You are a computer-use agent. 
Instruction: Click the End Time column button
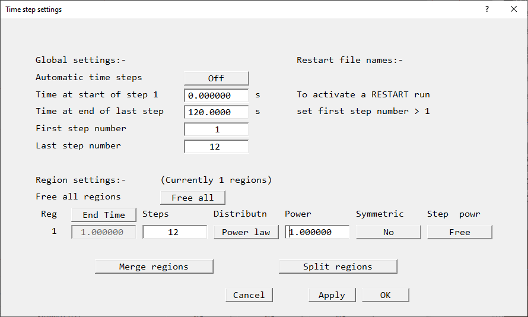pyautogui.click(x=104, y=215)
